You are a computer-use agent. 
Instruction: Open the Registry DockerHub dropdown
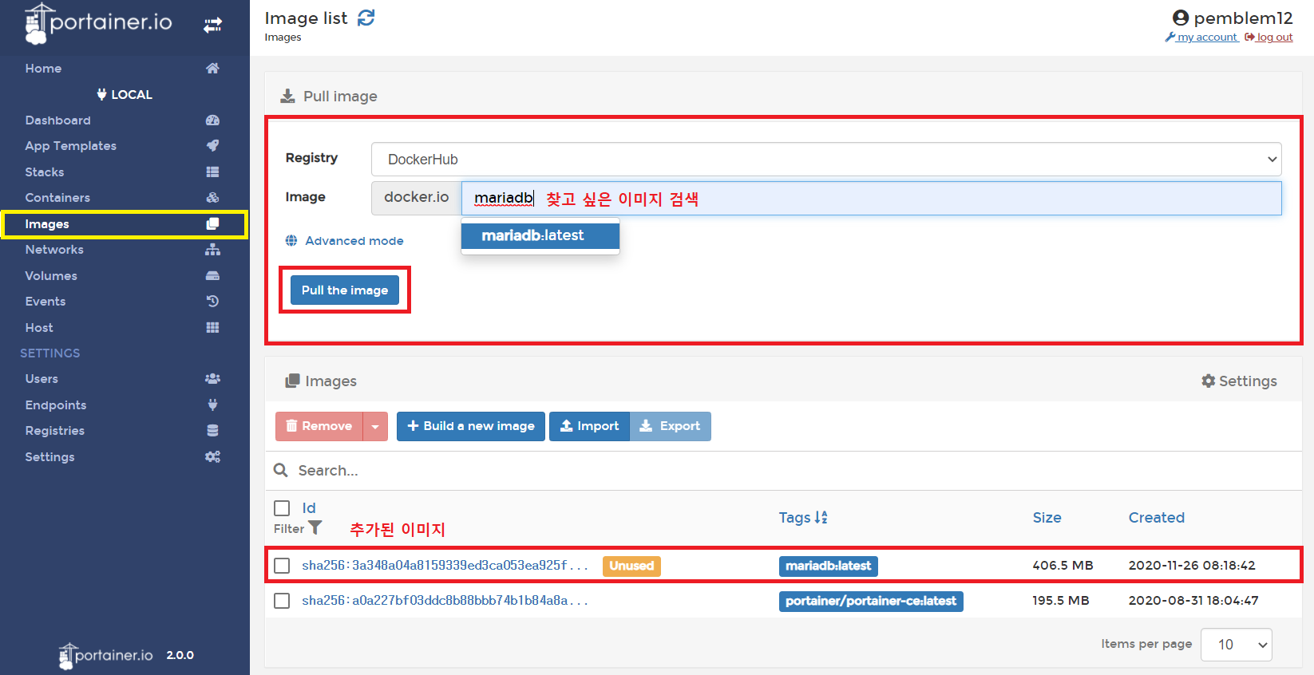[x=826, y=159]
